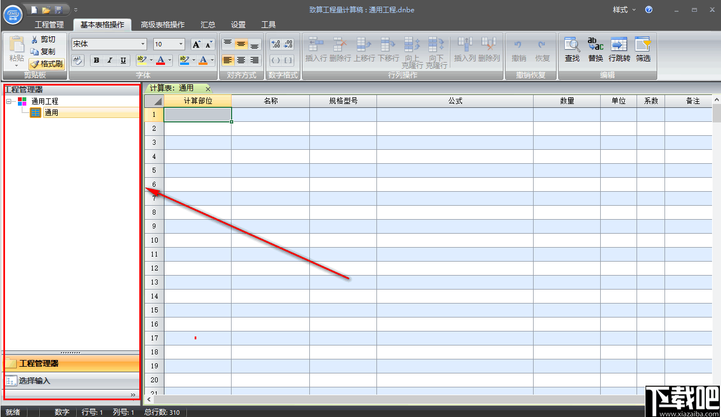Increase decimal places in number format
Image resolution: width=721 pixels, height=417 pixels.
275,44
